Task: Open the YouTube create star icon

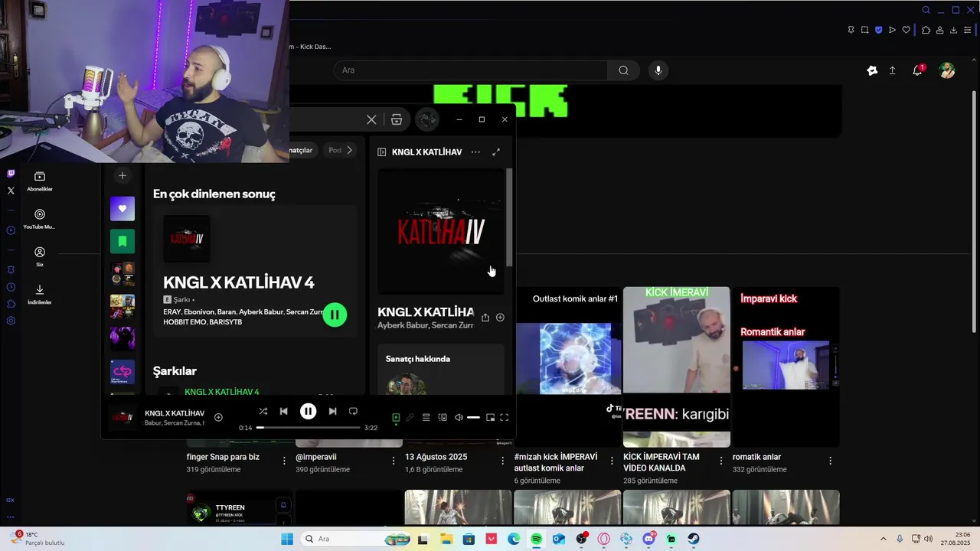Action: (872, 70)
